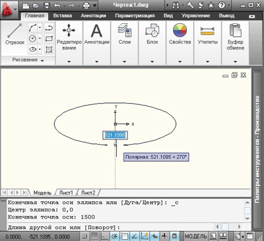Expand the Рисование panel
Screen dimensions: 264x241
[28, 60]
